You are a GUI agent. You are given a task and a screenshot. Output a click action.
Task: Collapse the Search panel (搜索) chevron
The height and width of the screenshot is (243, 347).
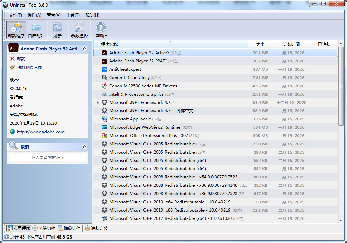(84, 147)
